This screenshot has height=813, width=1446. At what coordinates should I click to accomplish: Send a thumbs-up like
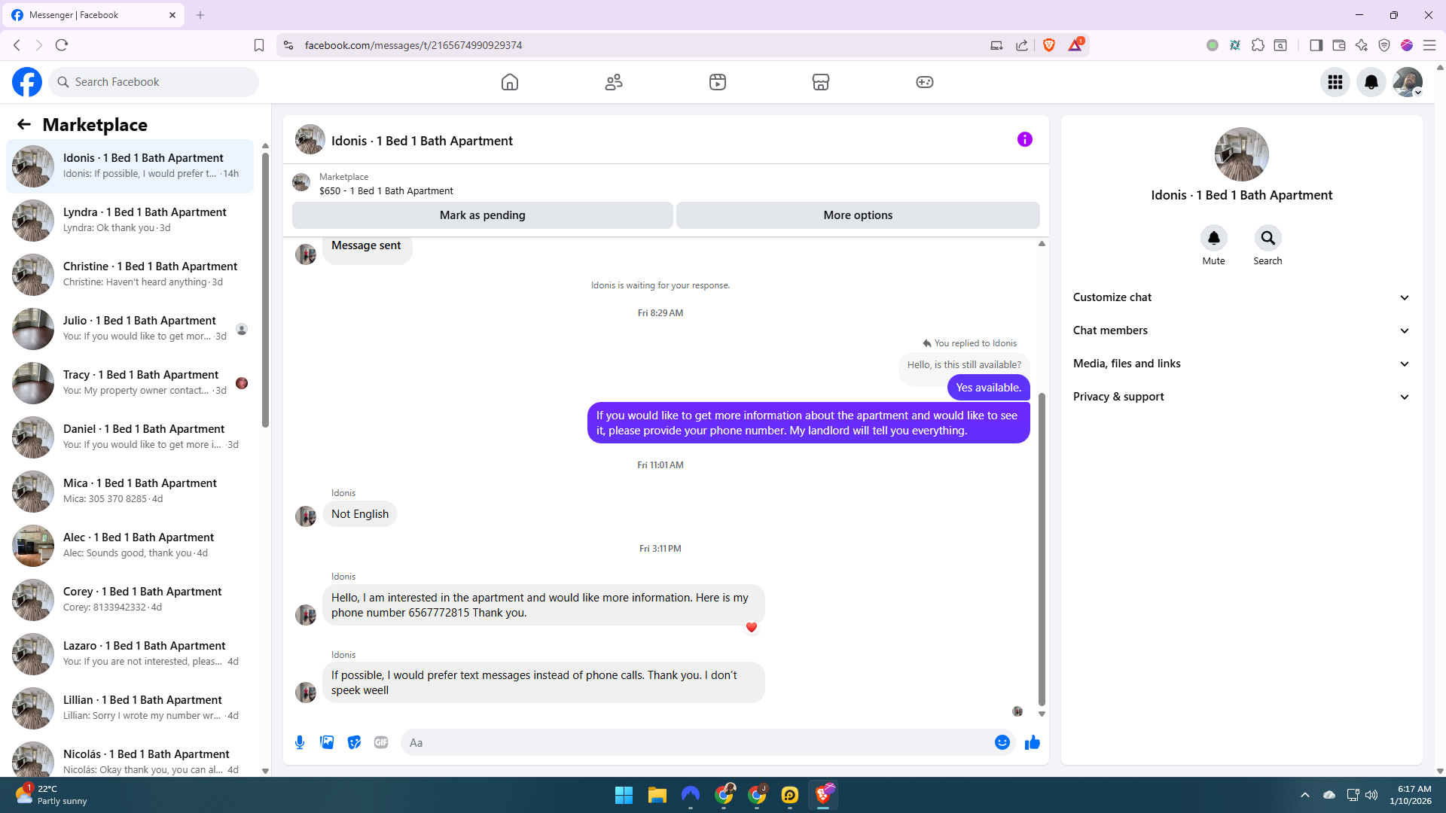(x=1032, y=742)
